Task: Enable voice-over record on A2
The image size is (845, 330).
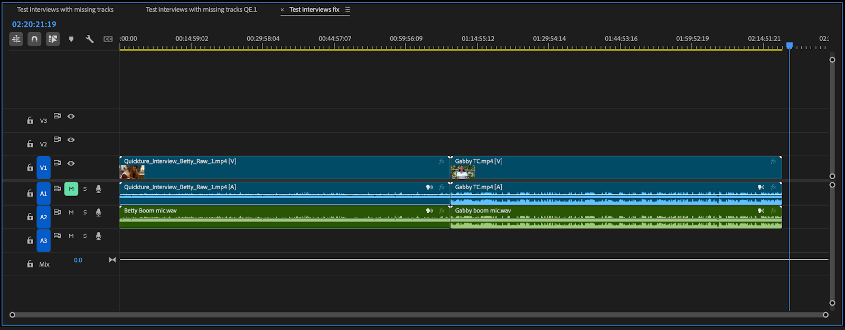Action: (x=99, y=212)
